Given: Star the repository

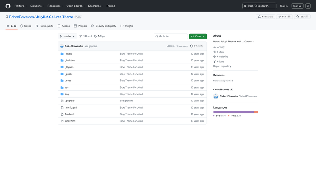Looking at the screenshot, I should coord(302,17).
